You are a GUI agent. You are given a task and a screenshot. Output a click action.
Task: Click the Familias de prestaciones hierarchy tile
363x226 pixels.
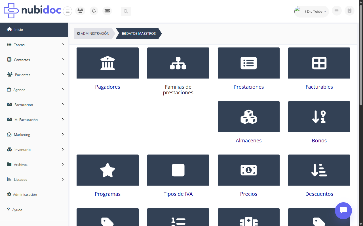(x=178, y=63)
